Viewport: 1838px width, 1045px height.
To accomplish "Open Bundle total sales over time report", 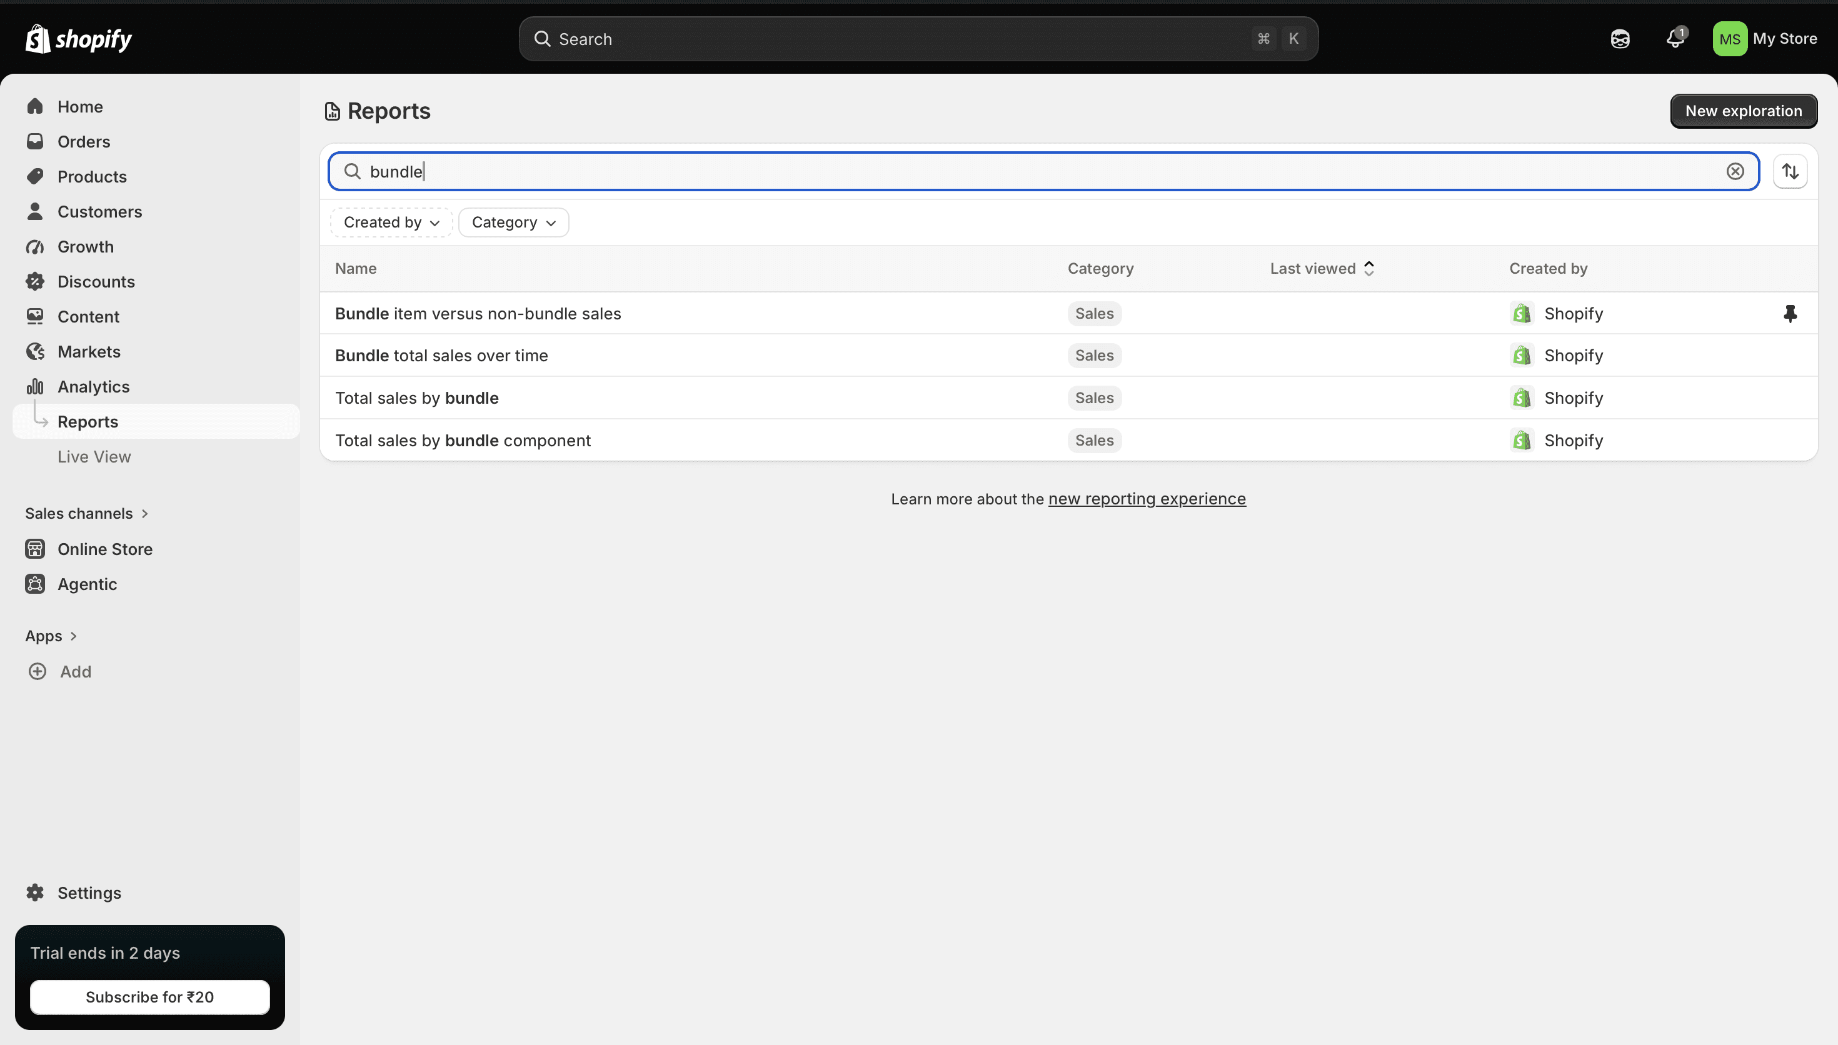I will (x=441, y=355).
